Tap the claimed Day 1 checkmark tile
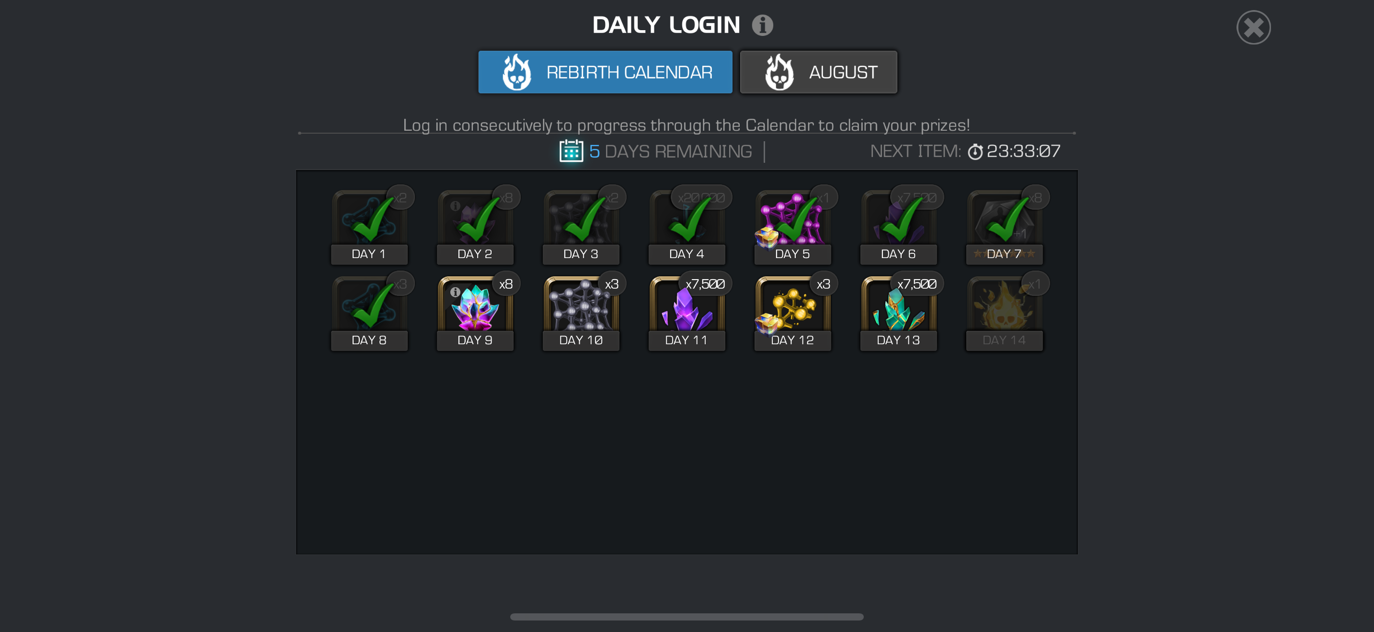 click(369, 221)
